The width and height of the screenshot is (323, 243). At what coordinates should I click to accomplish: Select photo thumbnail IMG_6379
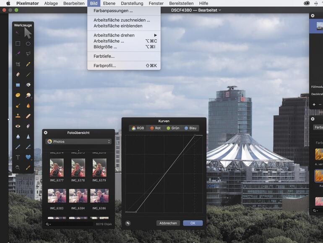[99, 168]
